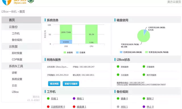Click the green 日志服务 status dot

point(118,75)
